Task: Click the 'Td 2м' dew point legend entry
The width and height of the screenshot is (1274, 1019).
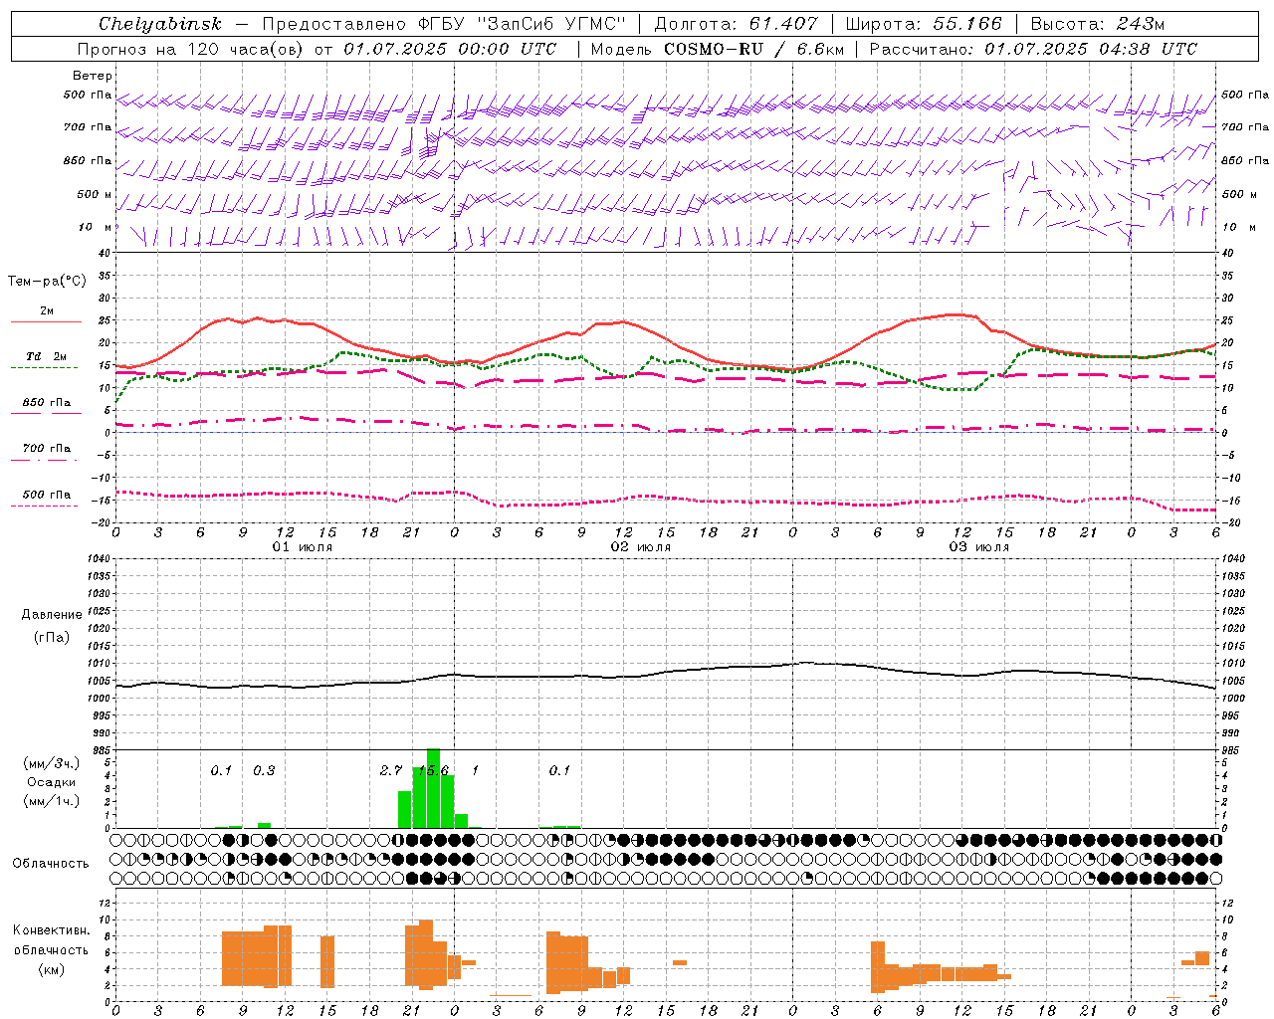Action: [x=47, y=355]
